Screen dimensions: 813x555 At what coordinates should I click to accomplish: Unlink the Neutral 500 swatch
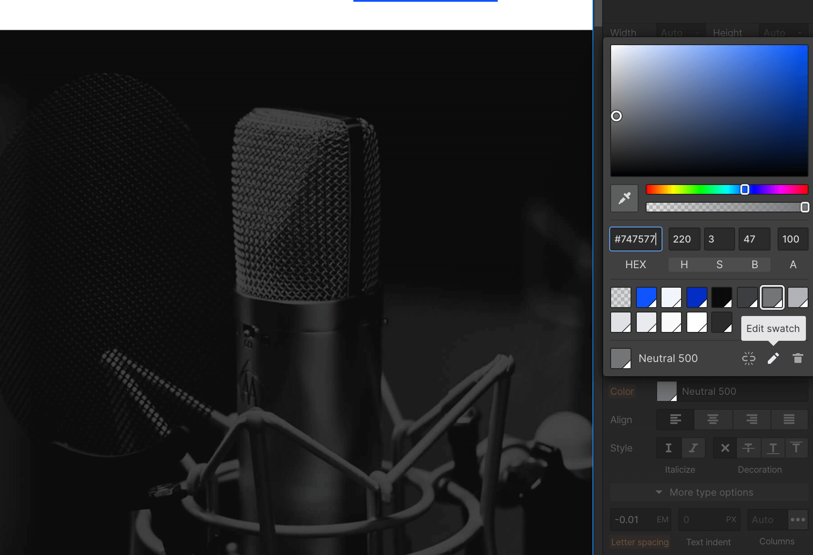[x=748, y=358]
